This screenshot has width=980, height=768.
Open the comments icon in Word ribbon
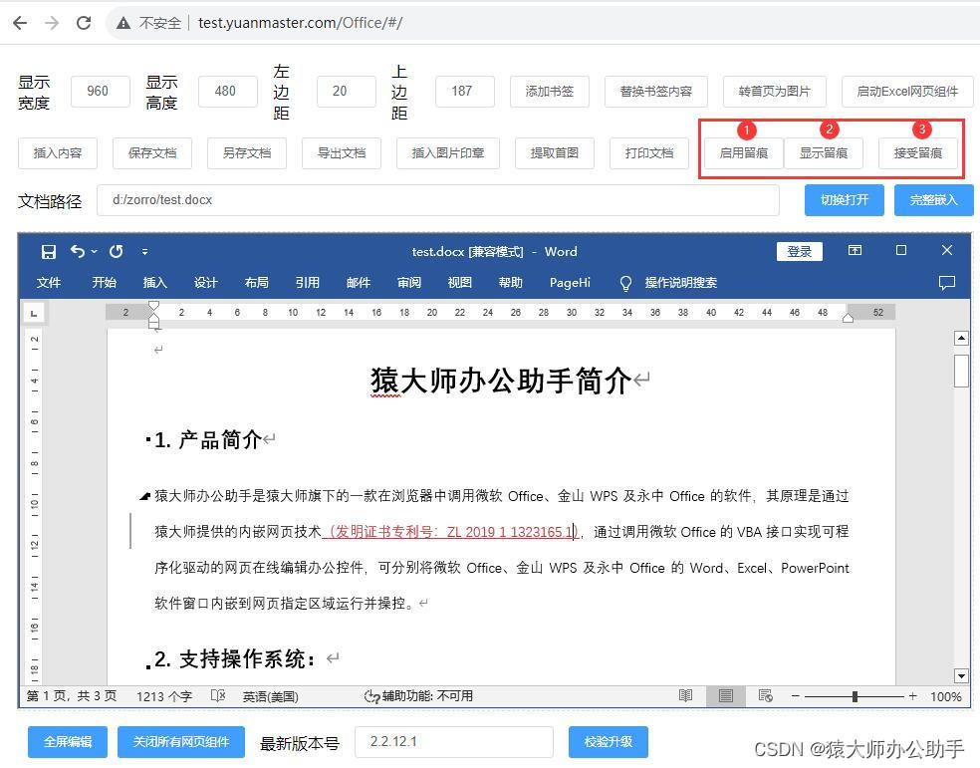(x=947, y=283)
